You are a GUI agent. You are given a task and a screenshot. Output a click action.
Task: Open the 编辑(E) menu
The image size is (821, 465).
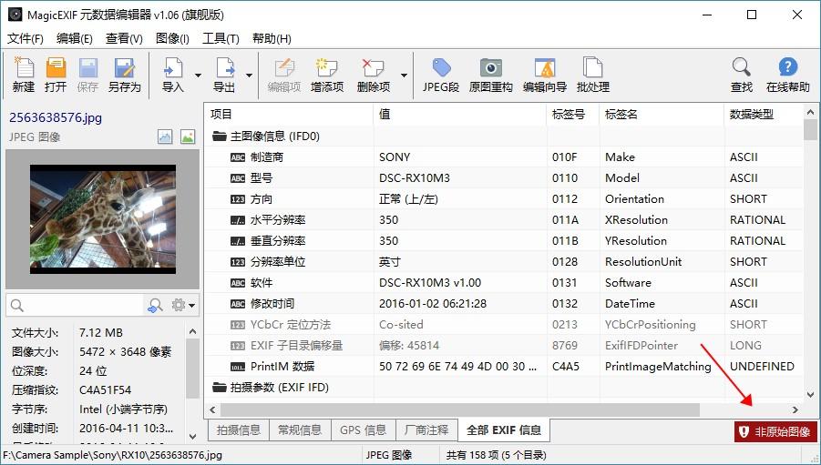(x=75, y=39)
